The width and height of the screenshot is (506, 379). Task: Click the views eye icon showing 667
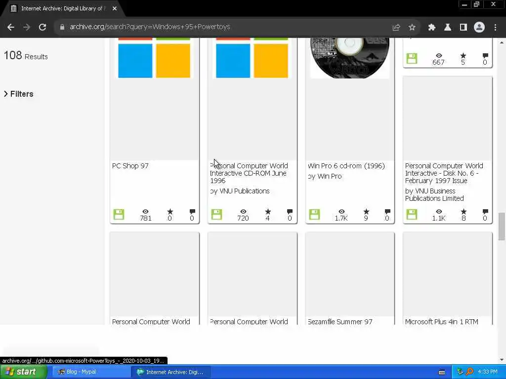(x=439, y=55)
